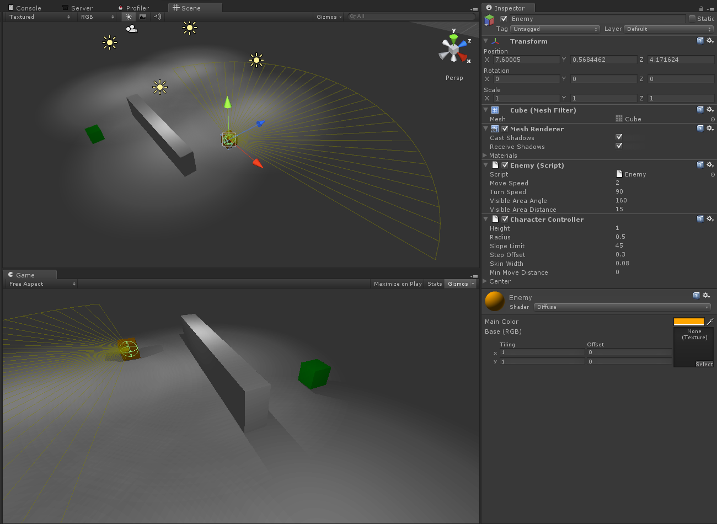This screenshot has height=524, width=717.
Task: Toggle skybox and effects image icon
Action: point(143,17)
